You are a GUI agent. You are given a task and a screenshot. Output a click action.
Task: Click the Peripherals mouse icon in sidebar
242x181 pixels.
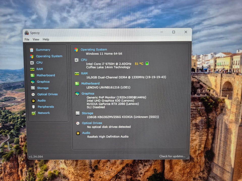coord(34,107)
